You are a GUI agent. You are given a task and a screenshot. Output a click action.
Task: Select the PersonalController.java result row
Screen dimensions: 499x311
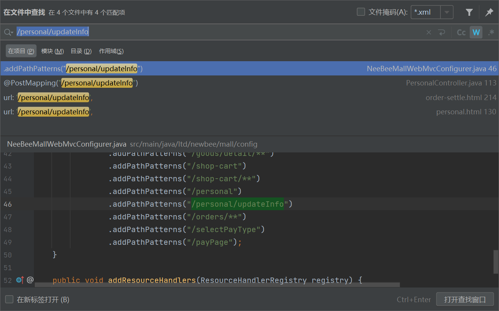click(249, 83)
